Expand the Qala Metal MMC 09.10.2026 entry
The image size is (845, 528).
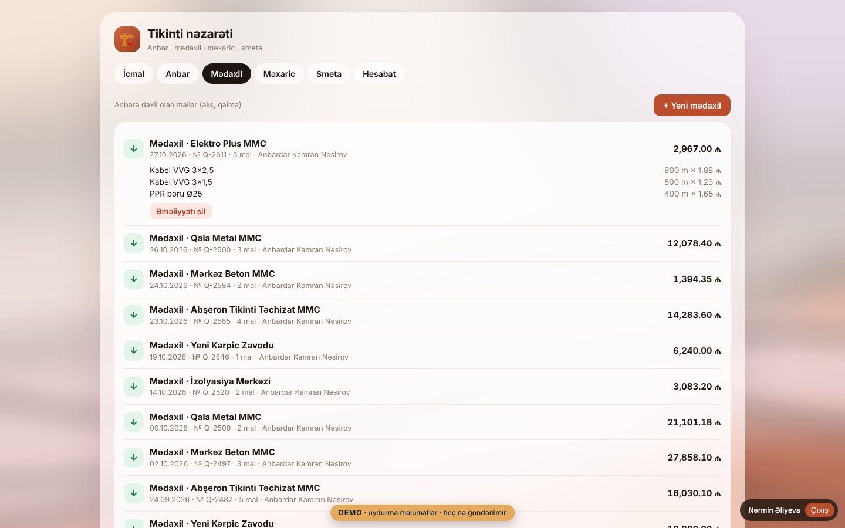click(422, 422)
